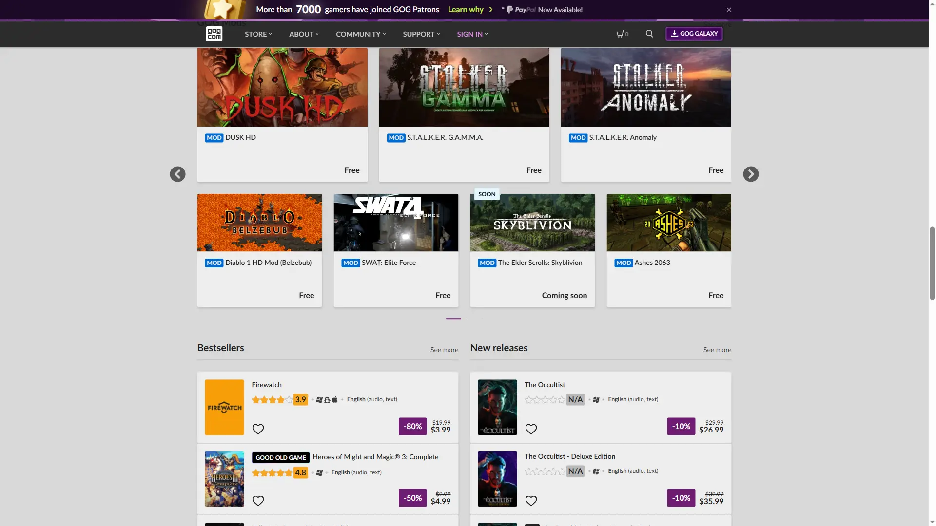
Task: Wishlist Heroes of Might and Magic 3
Action: 258,501
